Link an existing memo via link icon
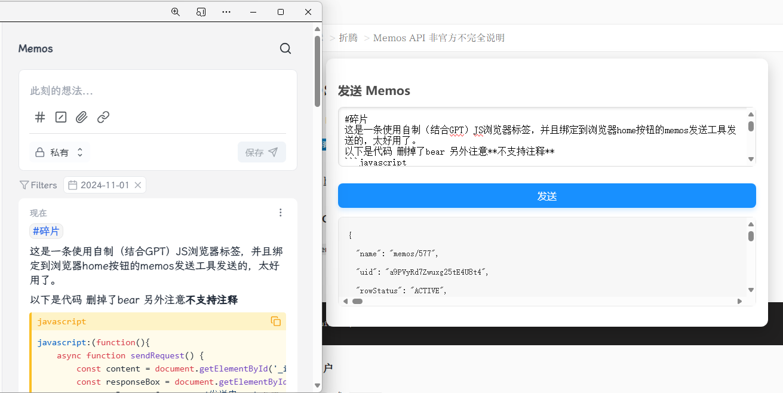The width and height of the screenshot is (783, 393). click(103, 117)
